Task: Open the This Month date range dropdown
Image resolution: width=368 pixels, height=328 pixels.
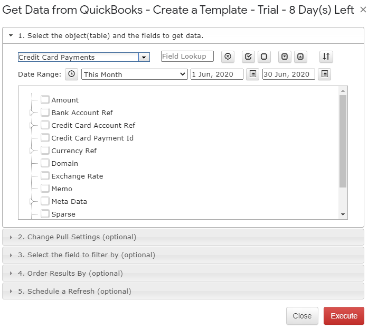Action: point(135,74)
